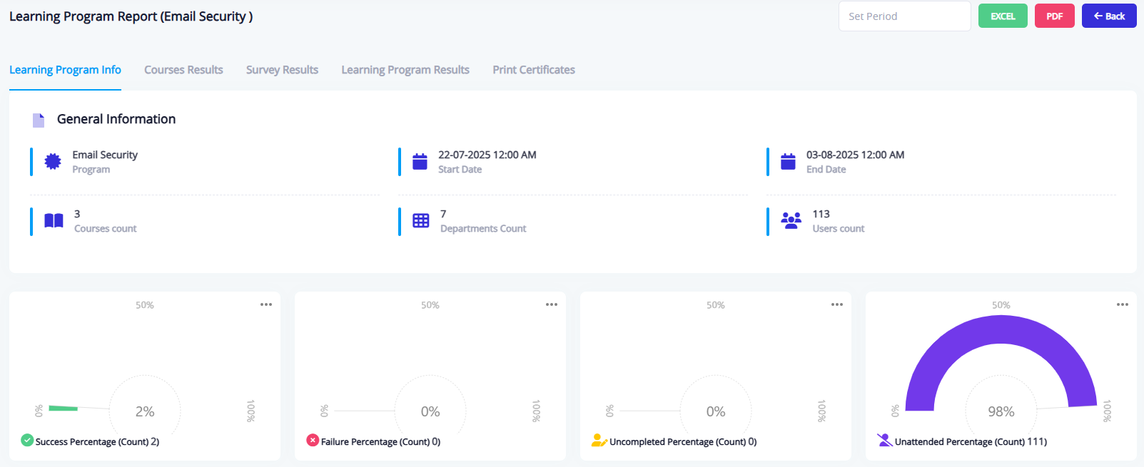Click the Set Period input field
1144x467 pixels.
click(904, 16)
